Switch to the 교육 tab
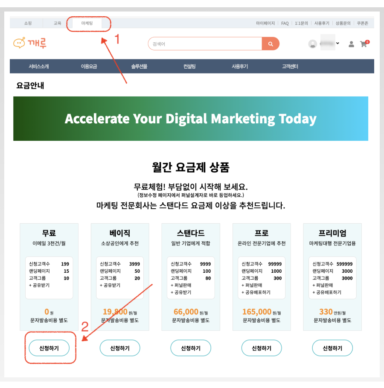This screenshot has width=384, height=388. coord(58,23)
